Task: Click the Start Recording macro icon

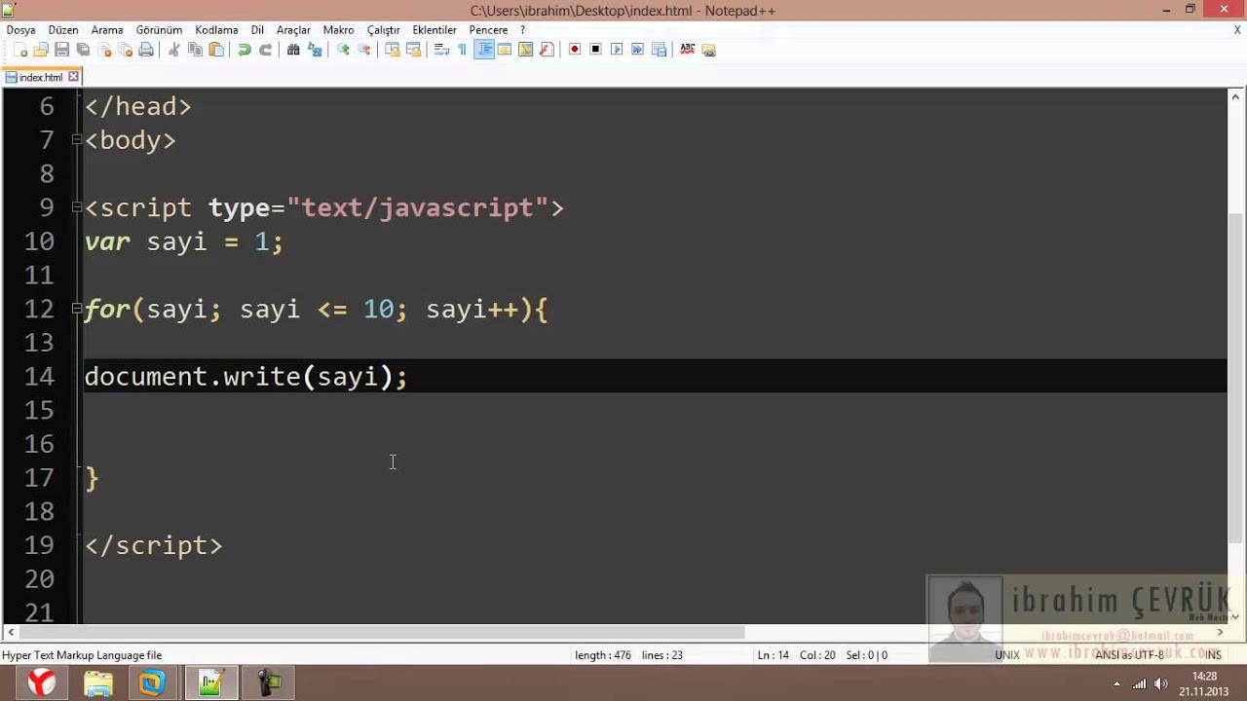Action: (575, 50)
